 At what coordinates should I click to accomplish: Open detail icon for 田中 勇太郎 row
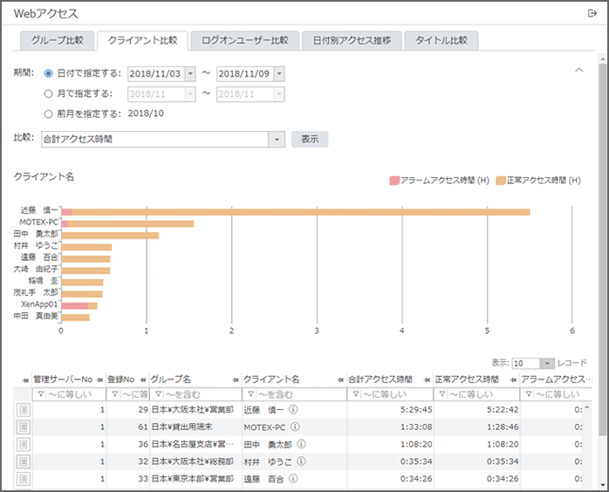pyautogui.click(x=24, y=444)
